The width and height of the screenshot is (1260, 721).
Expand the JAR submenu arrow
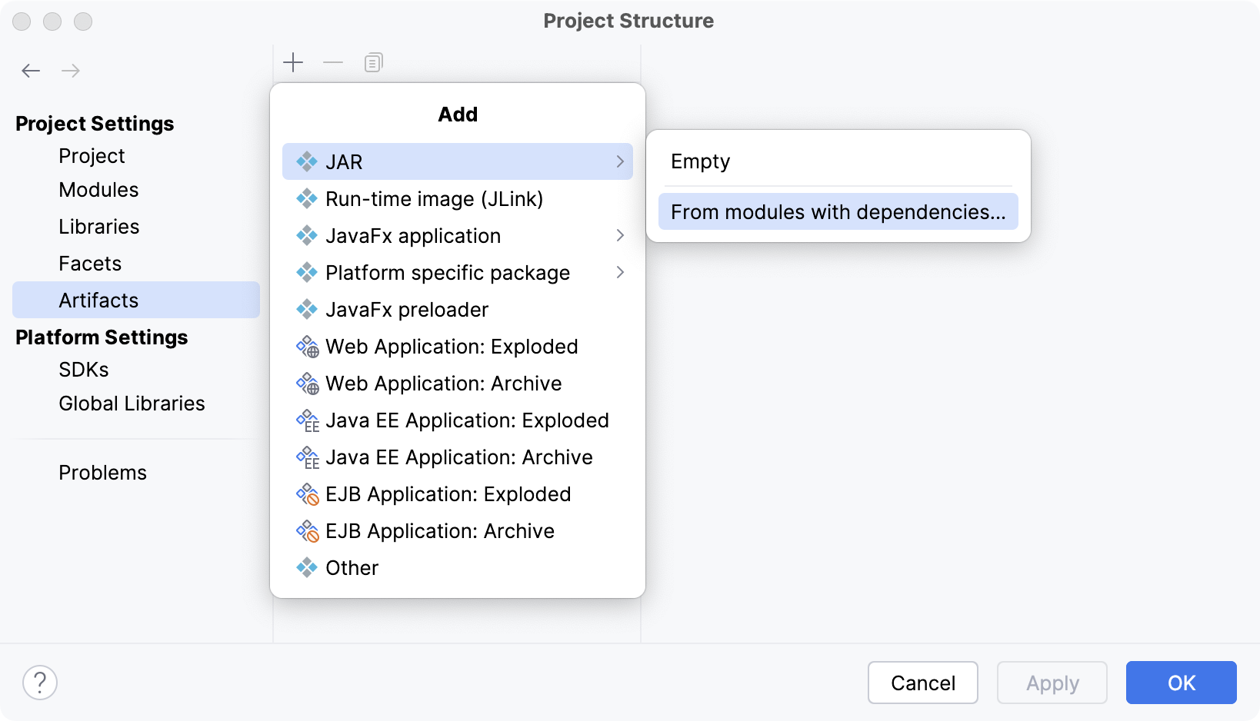pos(620,161)
